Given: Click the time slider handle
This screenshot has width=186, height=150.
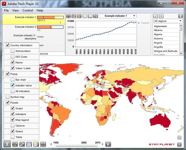Looking at the screenshot, I should point(83,146).
